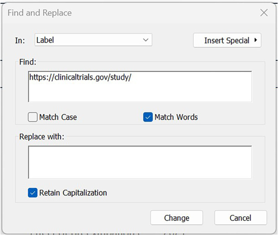Viewport: 278px width, 235px height.
Task: Click the Match Words label text
Action: pyautogui.click(x=176, y=117)
